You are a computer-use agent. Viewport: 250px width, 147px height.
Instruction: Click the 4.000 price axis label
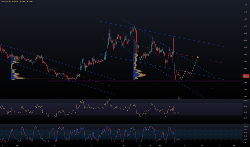[x=245, y=47]
